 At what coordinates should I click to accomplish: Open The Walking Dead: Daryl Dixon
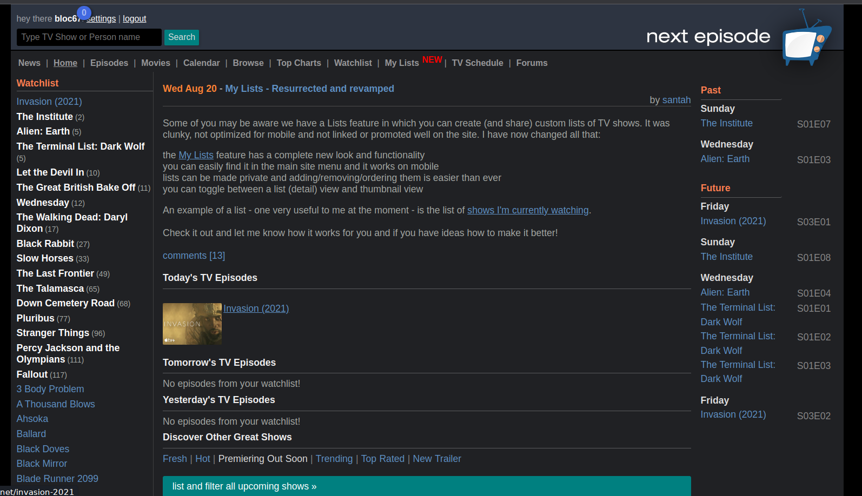click(x=72, y=223)
